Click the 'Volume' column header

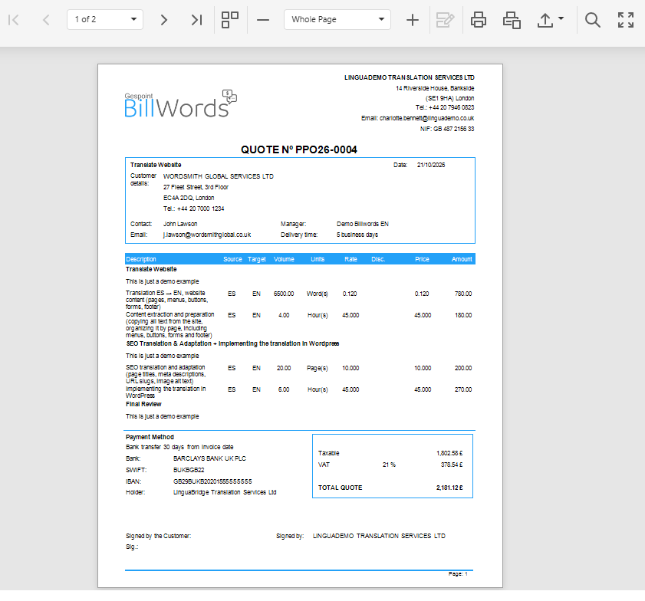284,259
